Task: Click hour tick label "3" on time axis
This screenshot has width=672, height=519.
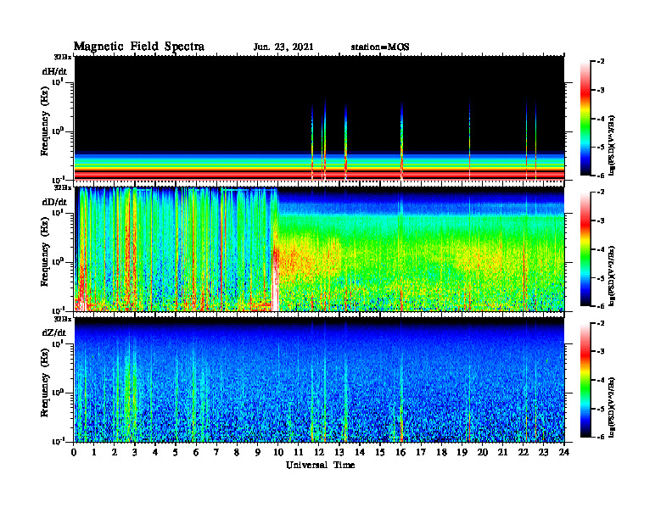Action: pos(135,452)
